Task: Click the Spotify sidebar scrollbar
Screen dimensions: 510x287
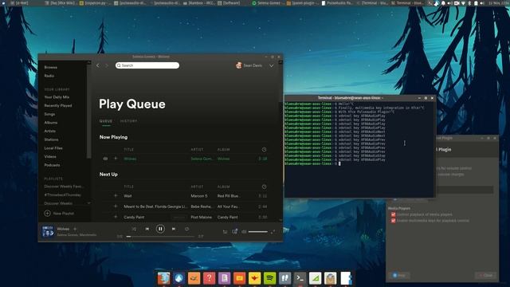Action: pyautogui.click(x=88, y=111)
